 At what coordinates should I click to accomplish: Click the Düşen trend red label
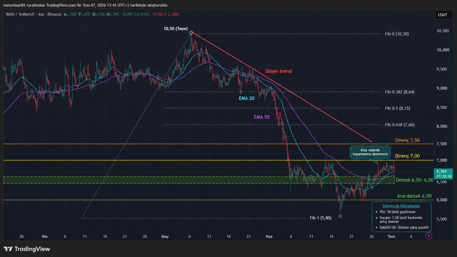[x=279, y=71]
